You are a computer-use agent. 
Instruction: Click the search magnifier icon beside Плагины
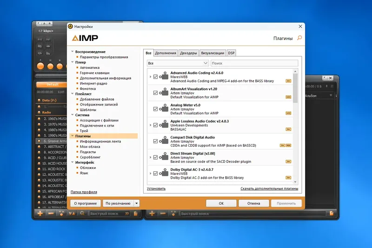(299, 38)
